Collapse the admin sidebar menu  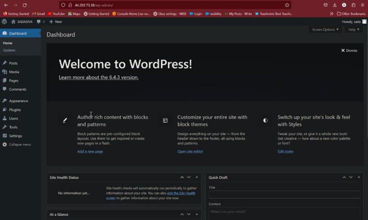[17, 144]
